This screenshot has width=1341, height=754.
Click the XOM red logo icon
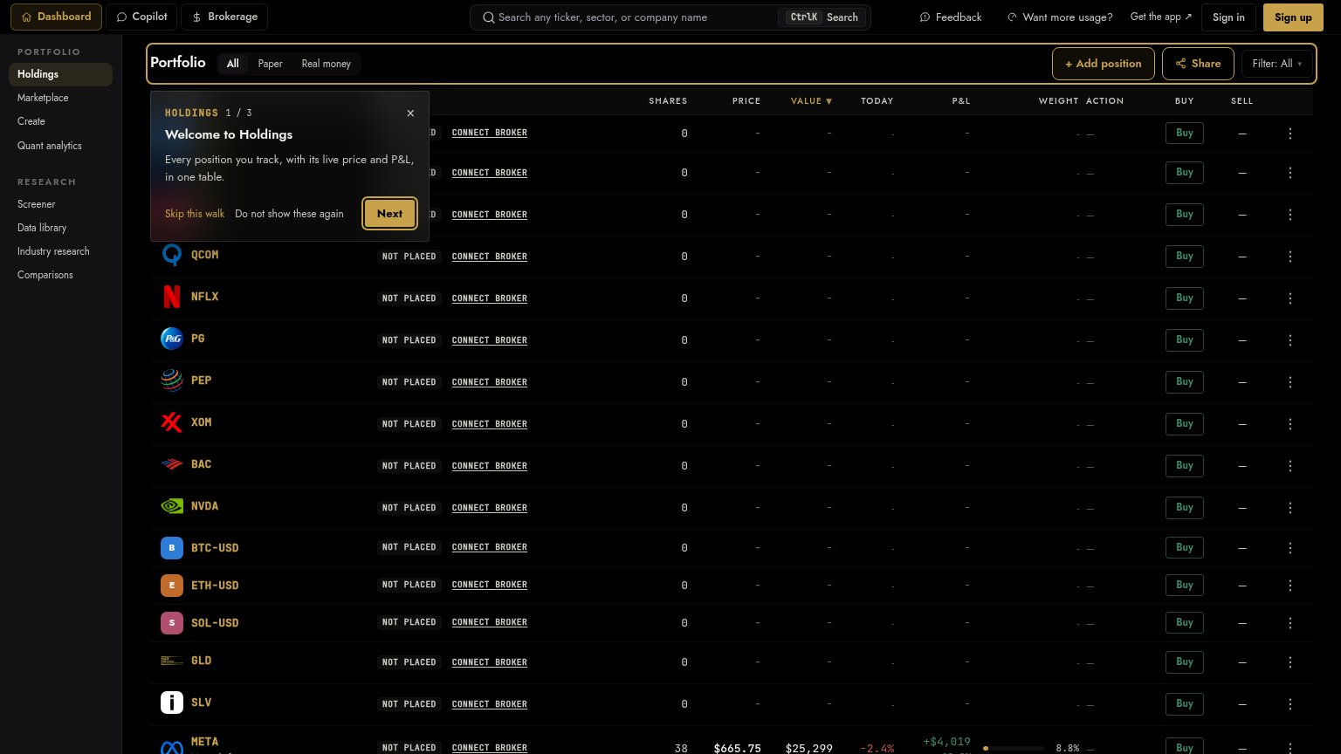pyautogui.click(x=172, y=422)
